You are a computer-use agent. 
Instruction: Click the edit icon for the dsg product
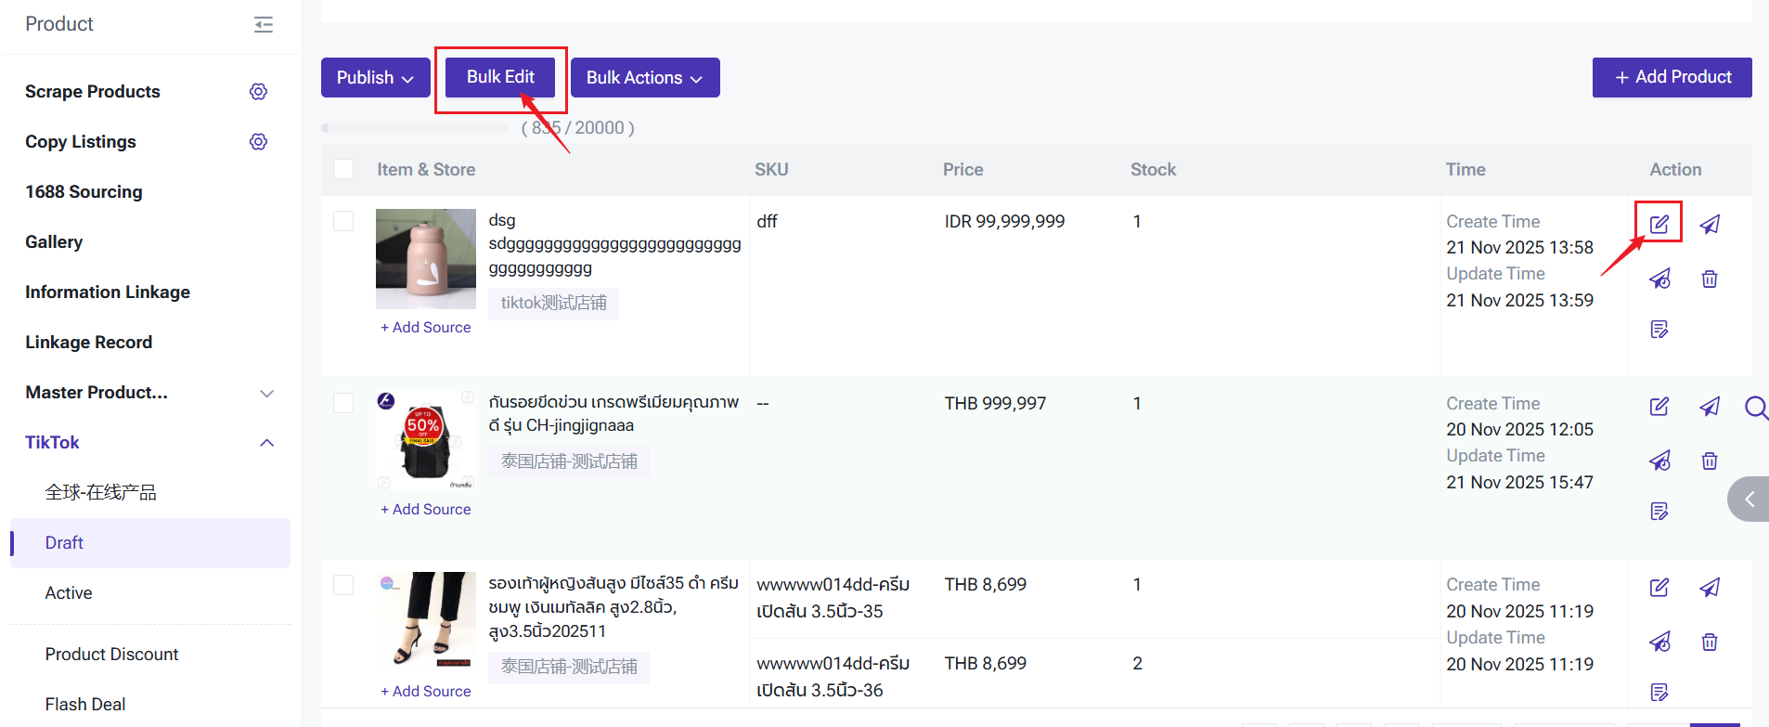[x=1659, y=224]
